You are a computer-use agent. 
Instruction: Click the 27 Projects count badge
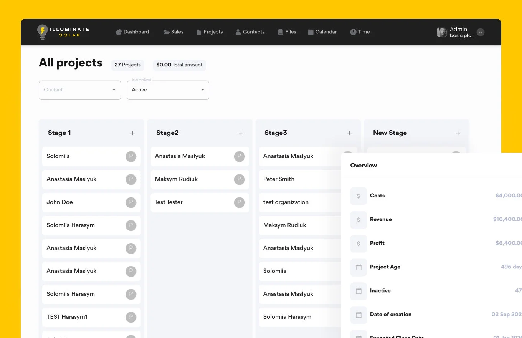(128, 65)
